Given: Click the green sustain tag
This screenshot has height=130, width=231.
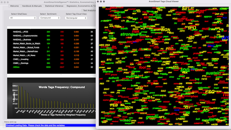Looking at the screenshot, I should (213, 73).
